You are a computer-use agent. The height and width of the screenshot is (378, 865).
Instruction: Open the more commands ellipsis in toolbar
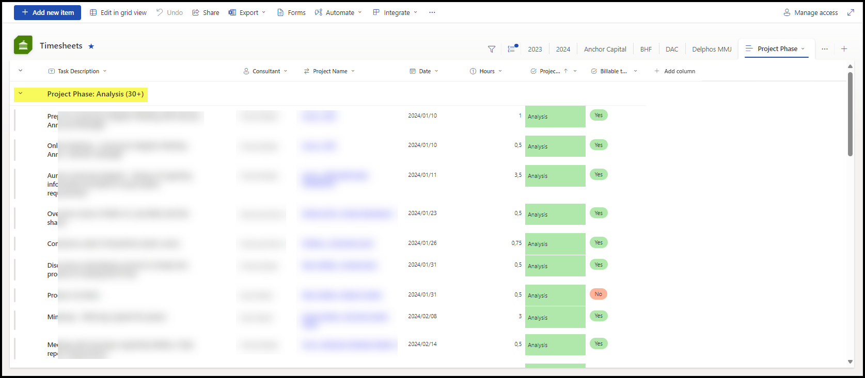(x=432, y=12)
